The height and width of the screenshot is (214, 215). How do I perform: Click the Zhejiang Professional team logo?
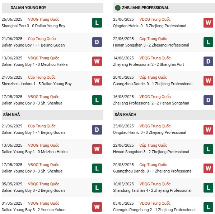(117, 8)
